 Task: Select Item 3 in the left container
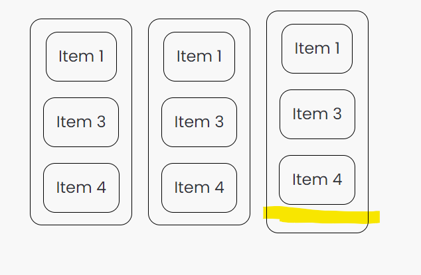pyautogui.click(x=81, y=122)
